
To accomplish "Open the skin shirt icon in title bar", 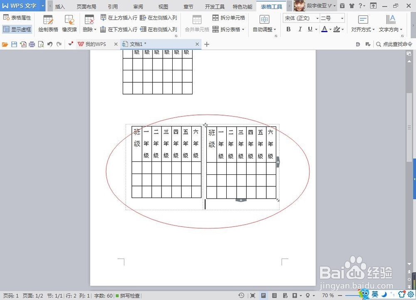I will 352,5.
